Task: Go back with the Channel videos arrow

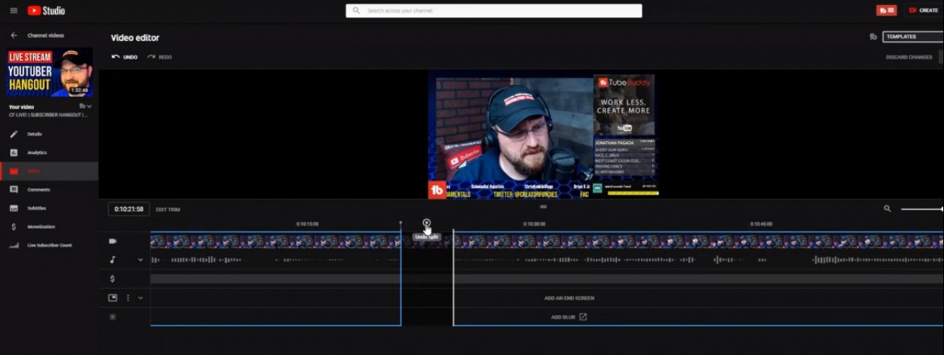Action: click(13, 35)
